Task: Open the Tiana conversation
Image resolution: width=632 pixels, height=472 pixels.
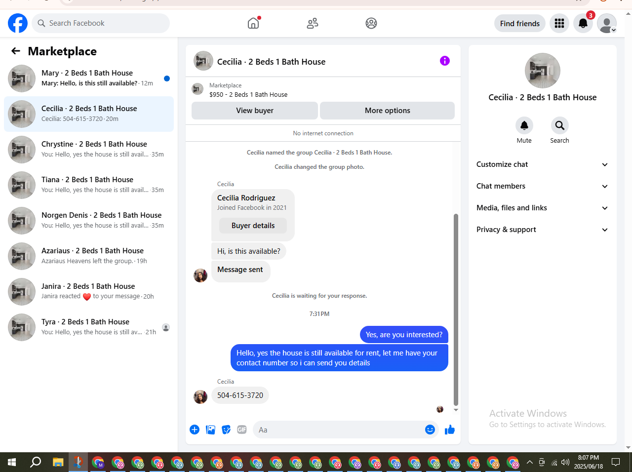Action: click(89, 185)
